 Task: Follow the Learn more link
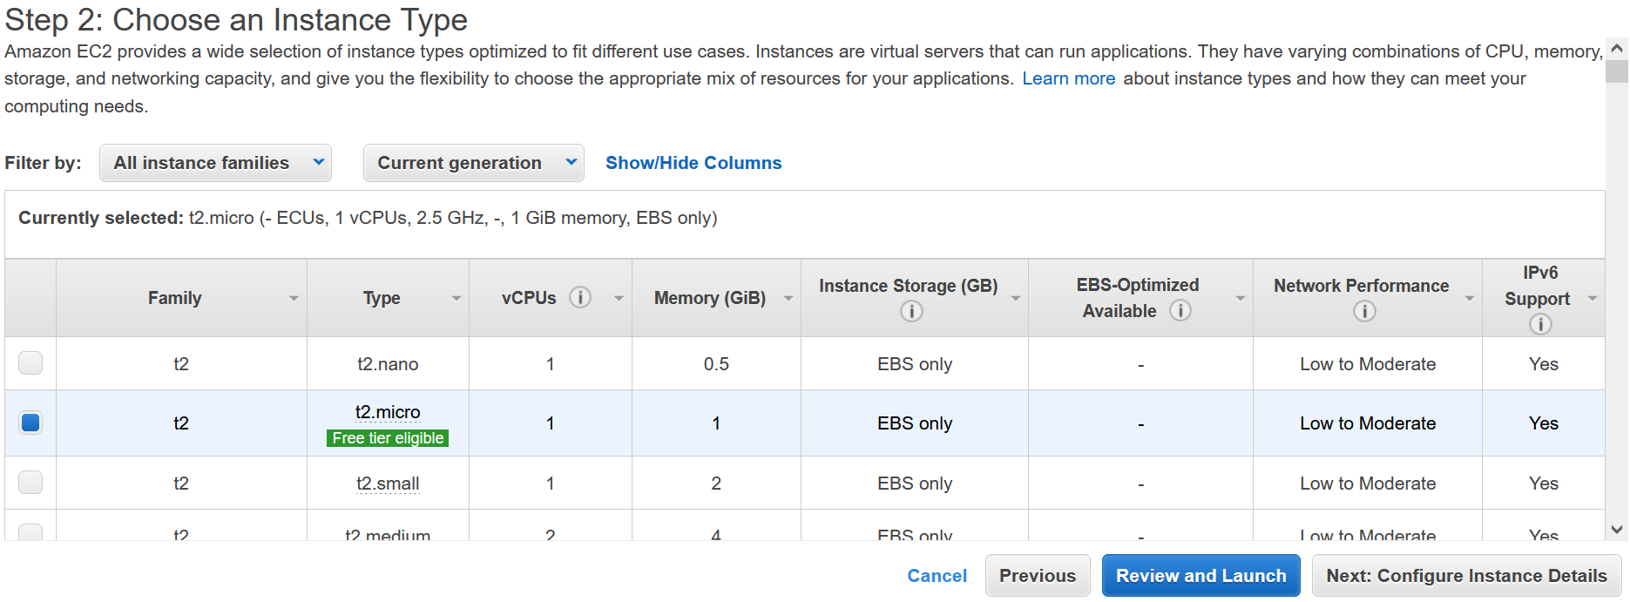coord(1068,78)
